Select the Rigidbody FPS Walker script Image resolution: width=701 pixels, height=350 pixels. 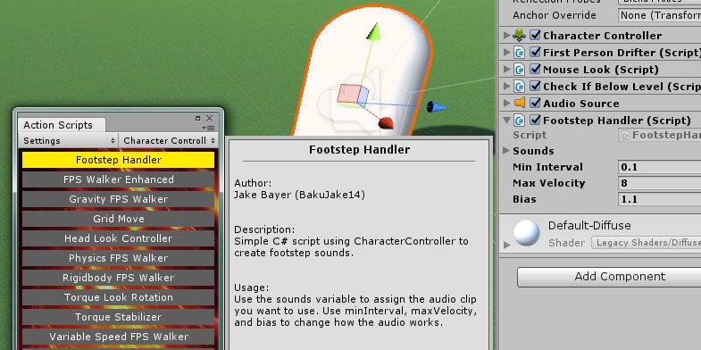pyautogui.click(x=119, y=278)
